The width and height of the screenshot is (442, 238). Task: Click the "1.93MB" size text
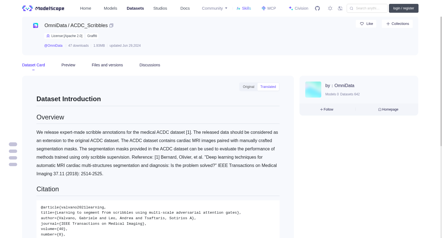click(x=99, y=46)
